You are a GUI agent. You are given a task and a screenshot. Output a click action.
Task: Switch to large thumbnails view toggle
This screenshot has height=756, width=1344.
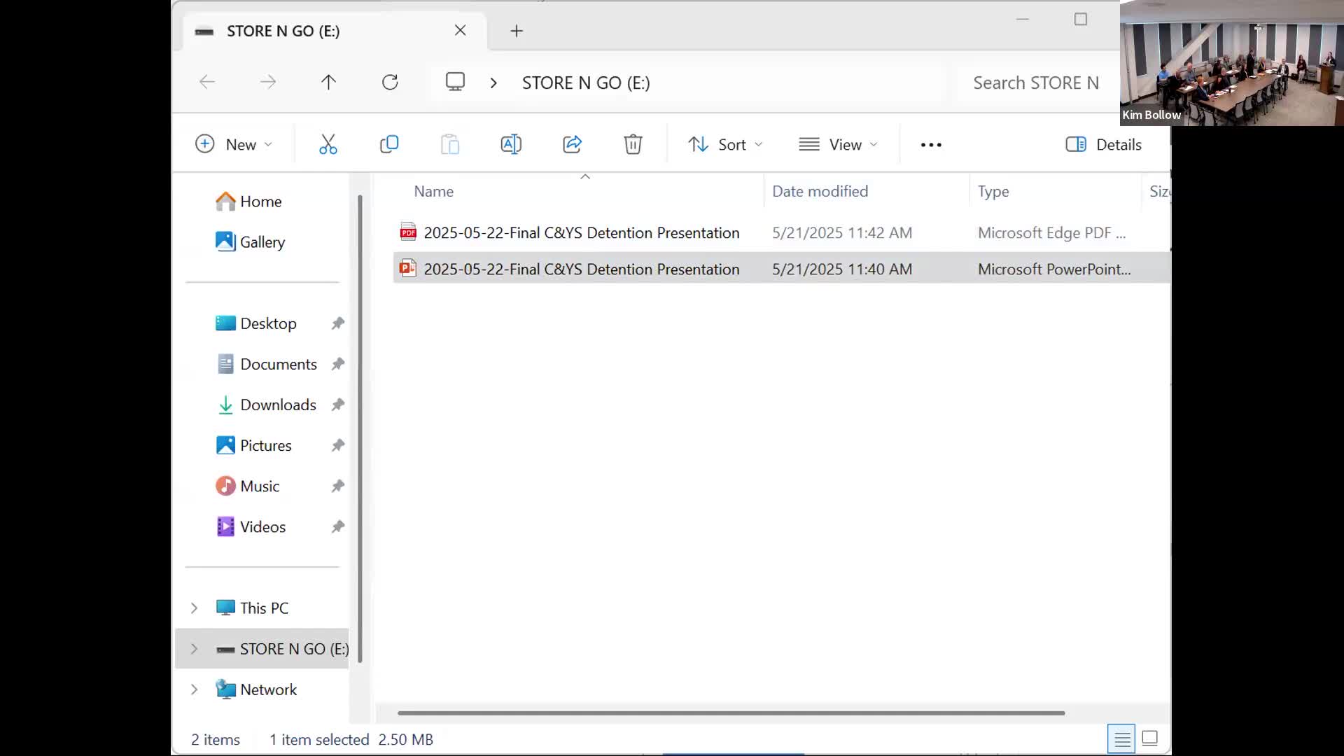point(1149,738)
